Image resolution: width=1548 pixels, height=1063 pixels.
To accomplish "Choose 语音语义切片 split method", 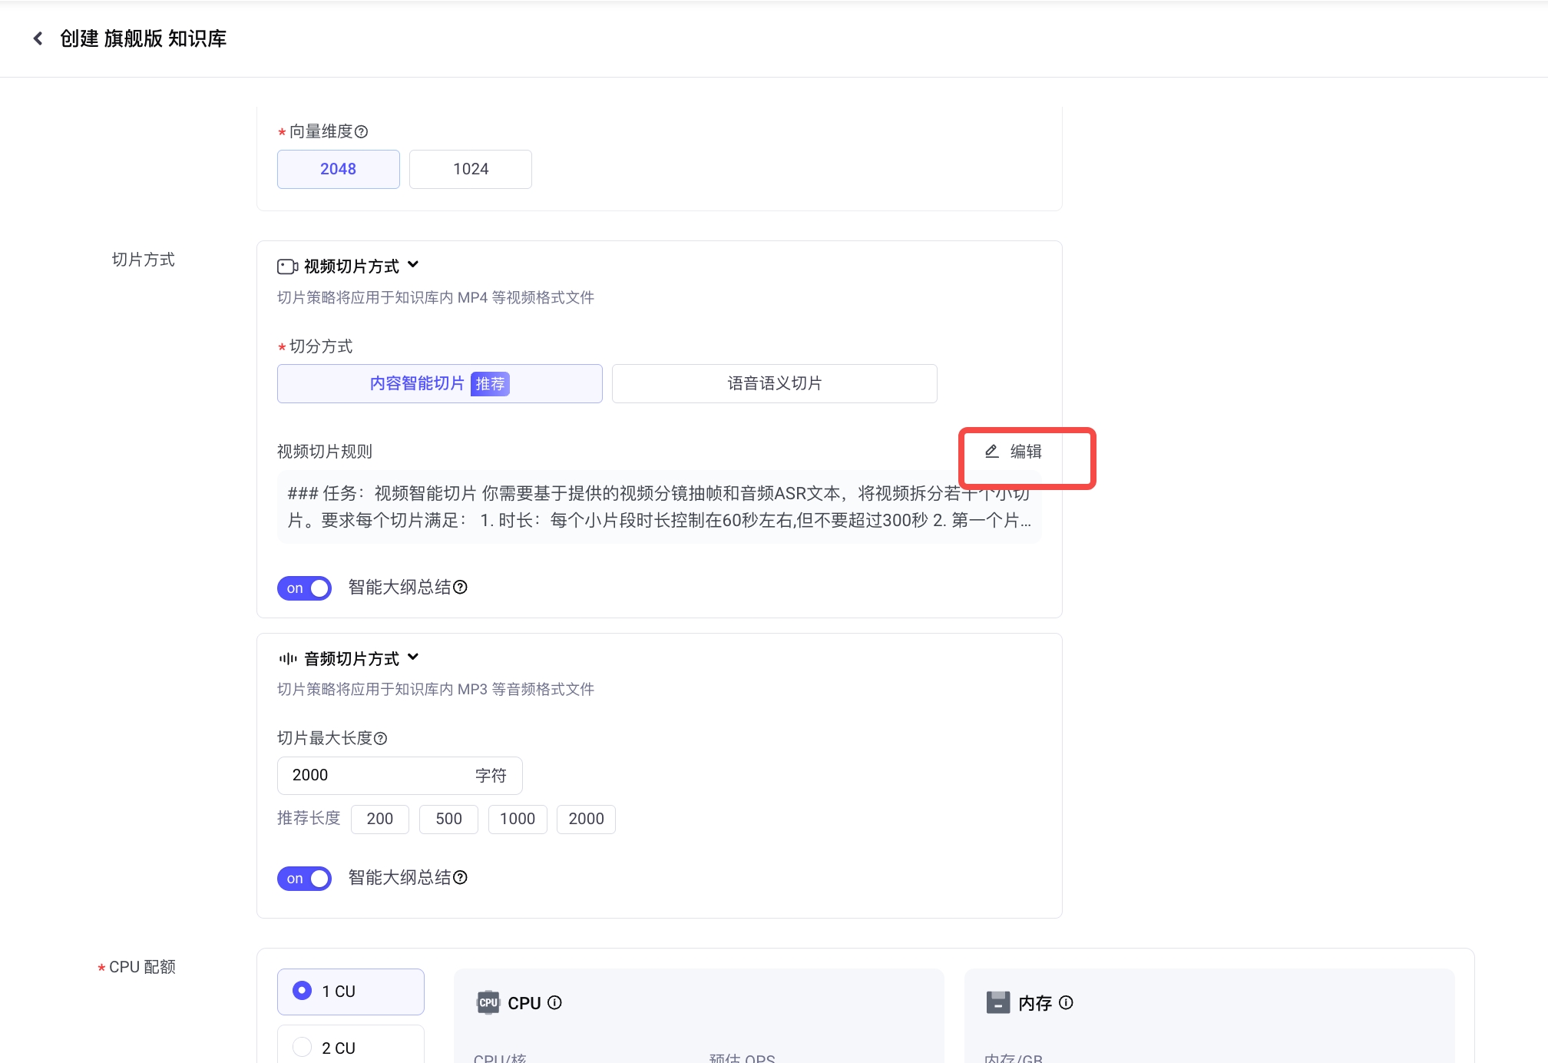I will coord(774,383).
